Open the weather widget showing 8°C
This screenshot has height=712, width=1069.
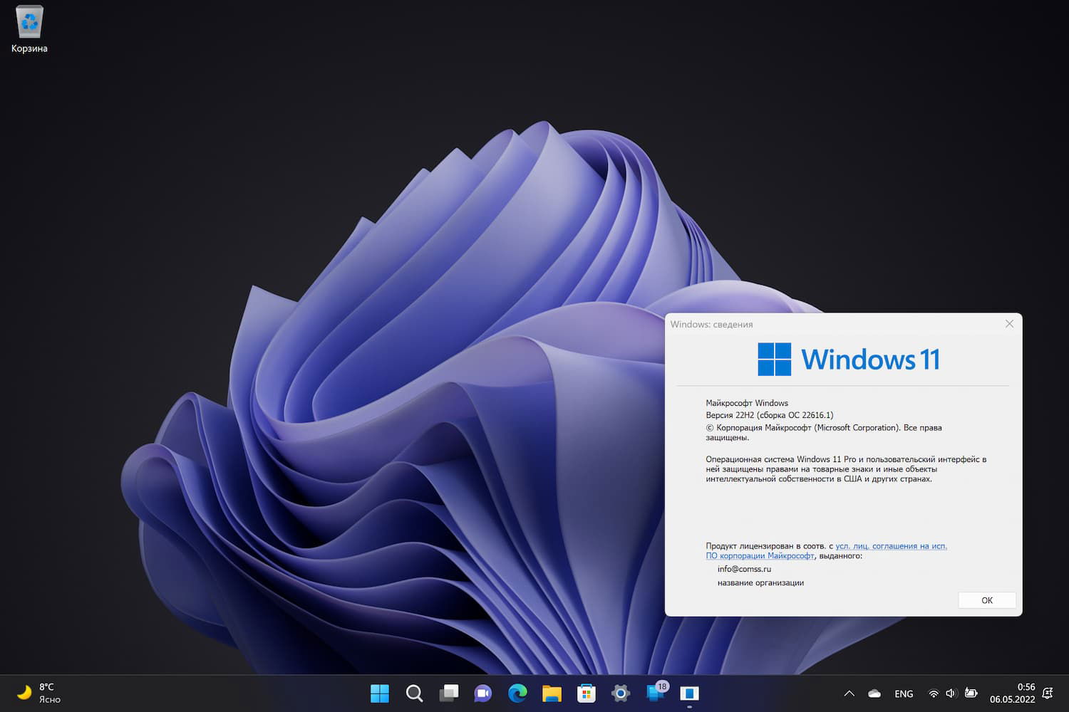pos(39,693)
